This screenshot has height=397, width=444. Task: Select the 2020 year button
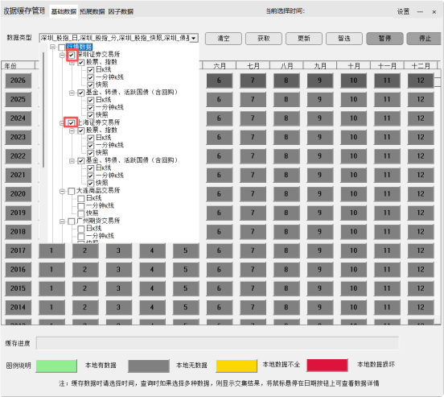(18, 194)
